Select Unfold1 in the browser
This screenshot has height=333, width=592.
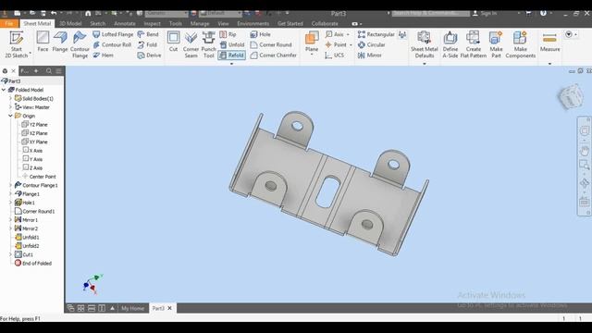click(x=27, y=238)
